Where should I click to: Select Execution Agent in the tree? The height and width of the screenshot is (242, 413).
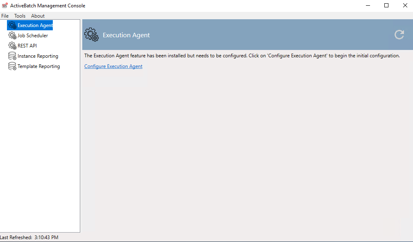coord(35,25)
